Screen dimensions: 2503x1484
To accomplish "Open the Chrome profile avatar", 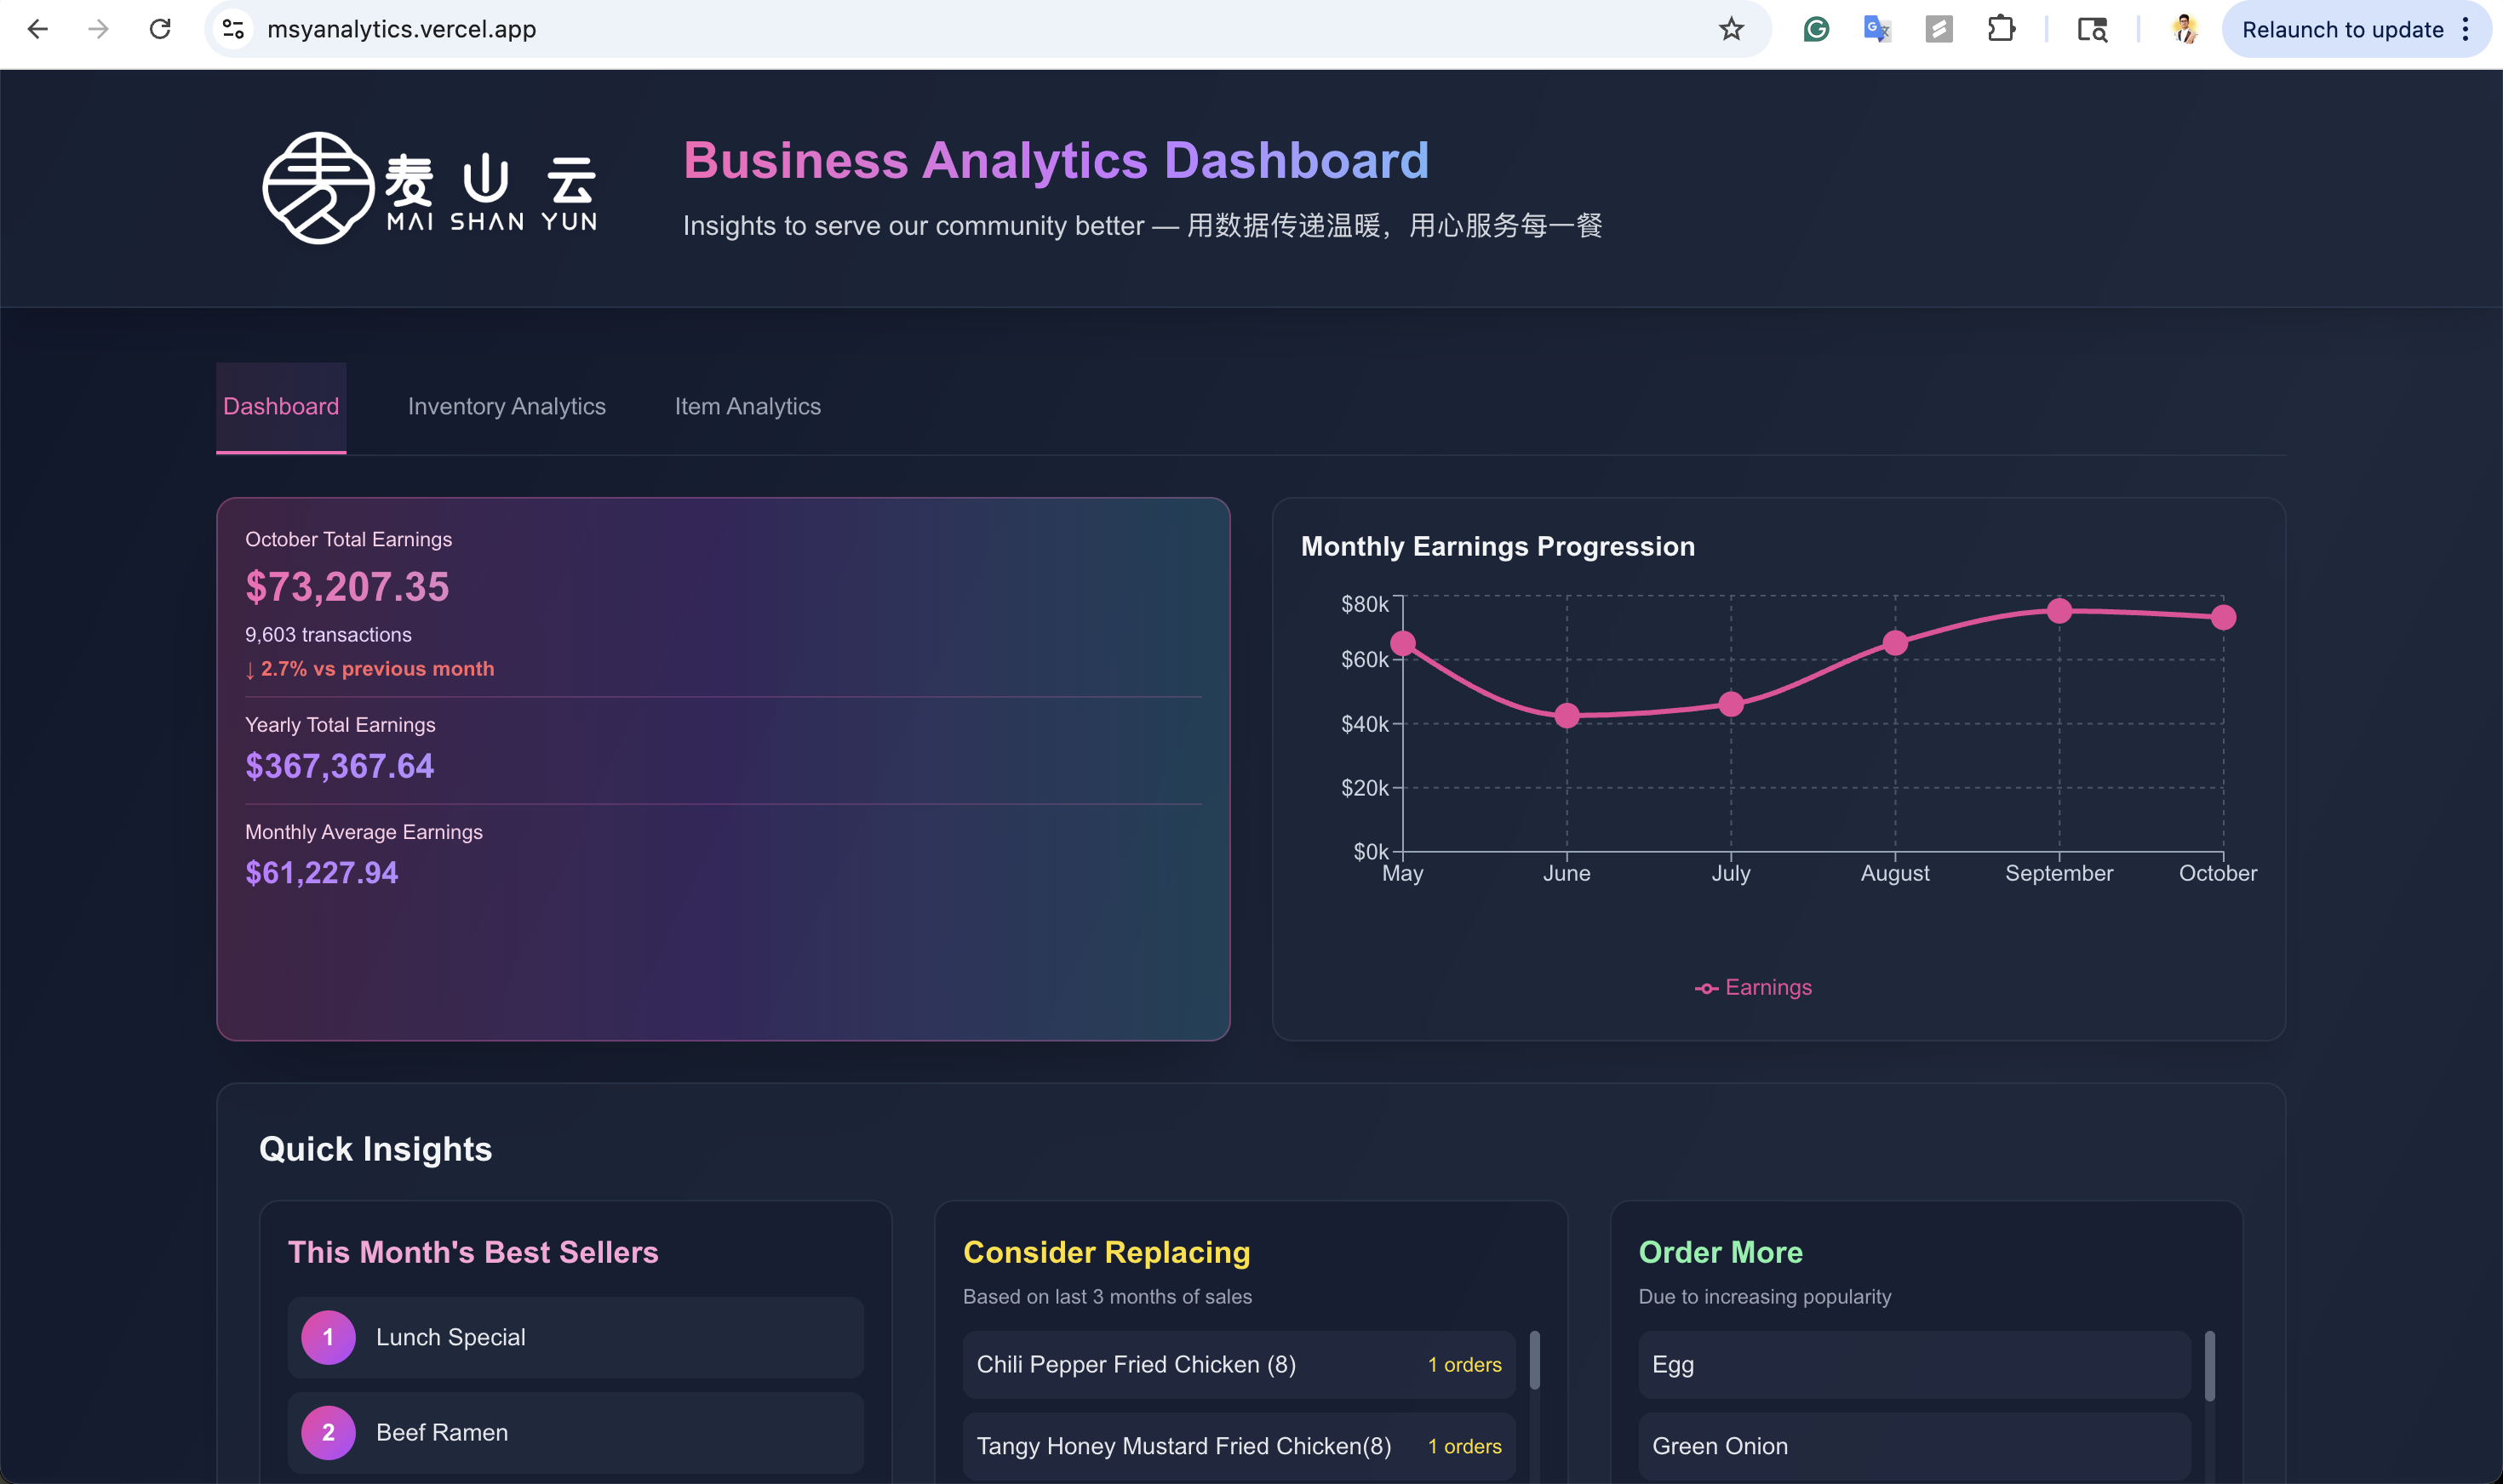I will (2185, 29).
